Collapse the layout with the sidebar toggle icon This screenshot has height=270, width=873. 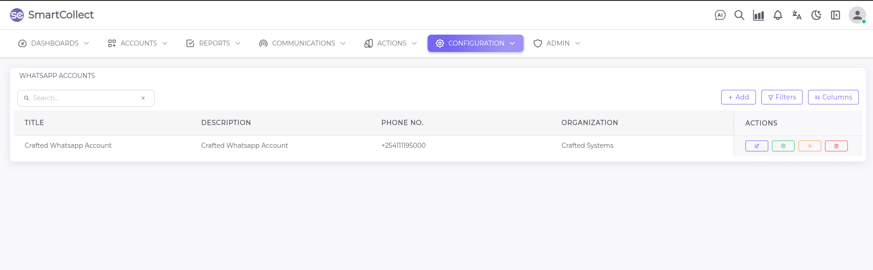pos(835,15)
